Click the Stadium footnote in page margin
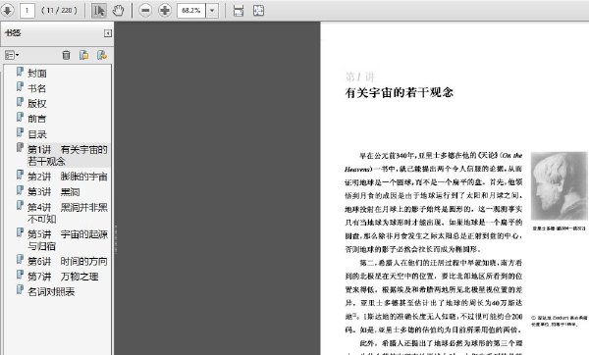The height and width of the screenshot is (355, 589). (x=559, y=321)
